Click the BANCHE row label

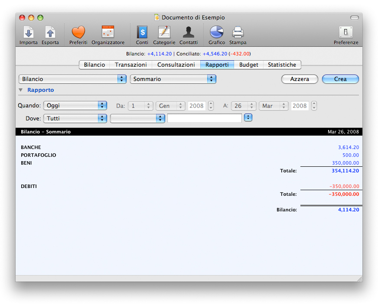tap(31, 147)
